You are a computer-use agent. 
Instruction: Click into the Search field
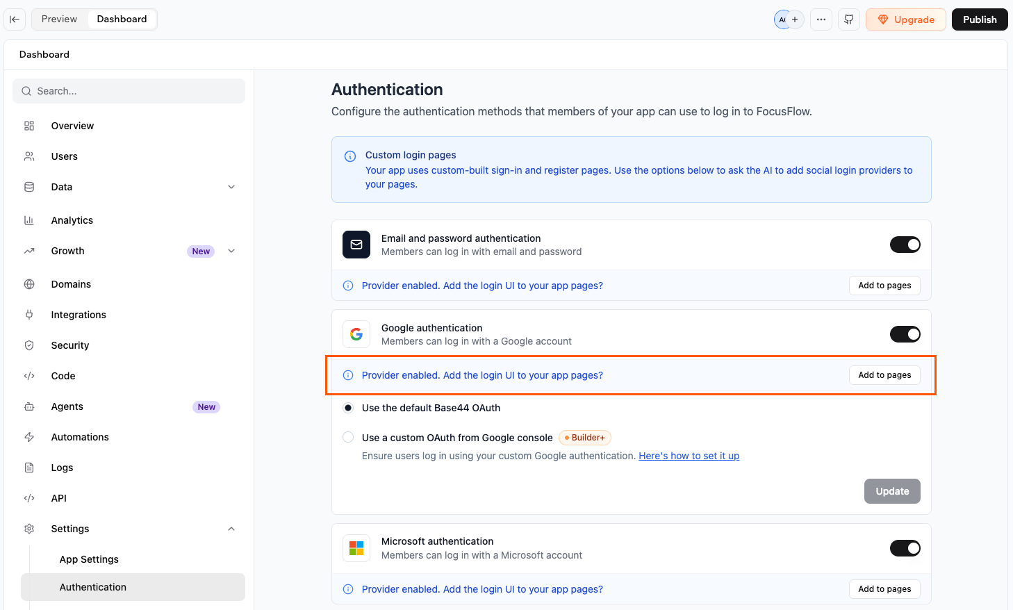point(129,91)
